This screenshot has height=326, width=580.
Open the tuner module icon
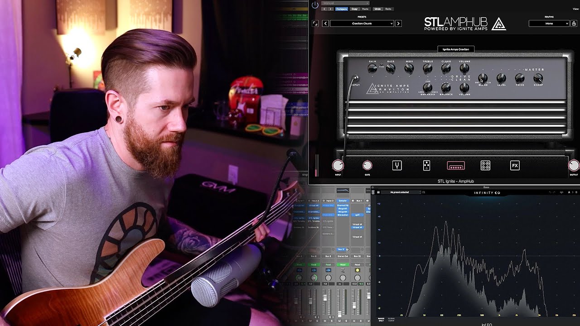click(397, 166)
